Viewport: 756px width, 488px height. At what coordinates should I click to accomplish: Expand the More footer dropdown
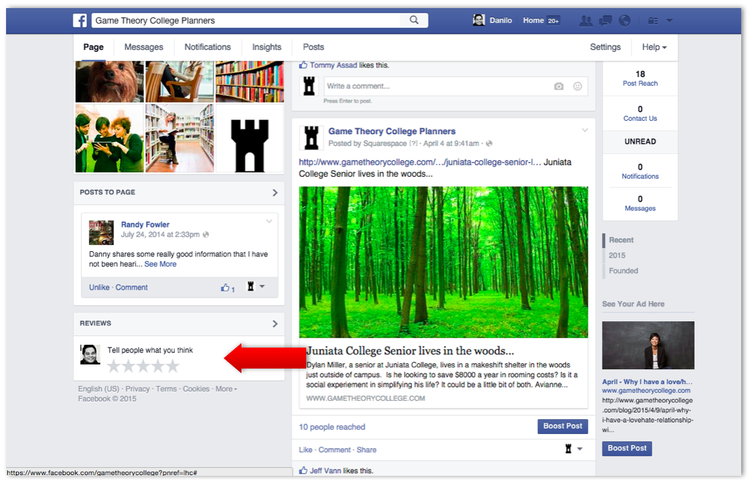(226, 389)
